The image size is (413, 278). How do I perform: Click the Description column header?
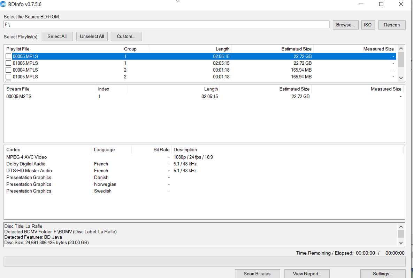click(288, 150)
